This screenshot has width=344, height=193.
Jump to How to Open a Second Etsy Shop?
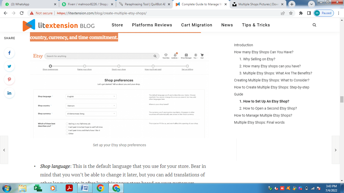(268, 108)
